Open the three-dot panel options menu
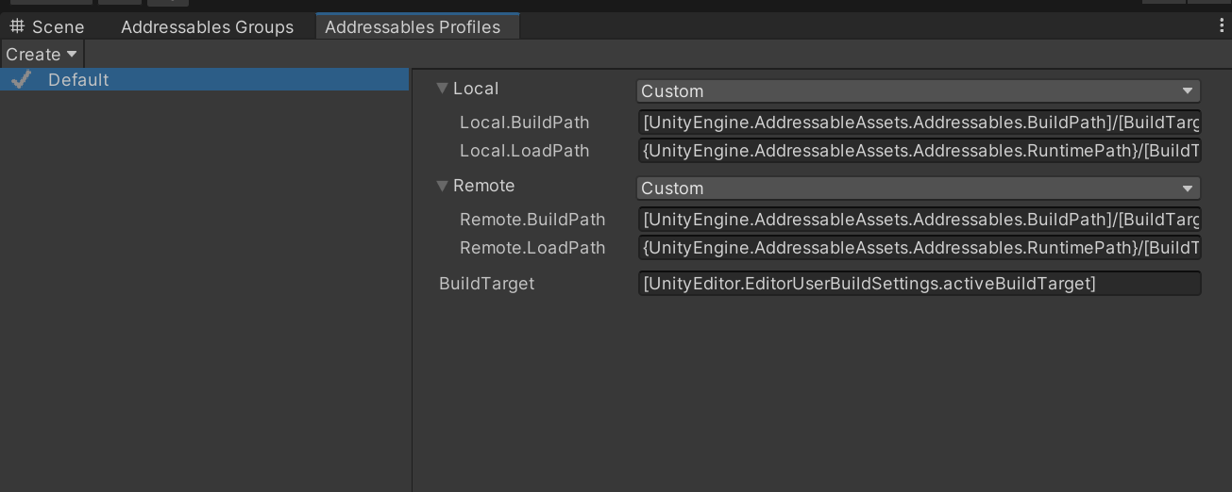1232x492 pixels. pos(1222,26)
